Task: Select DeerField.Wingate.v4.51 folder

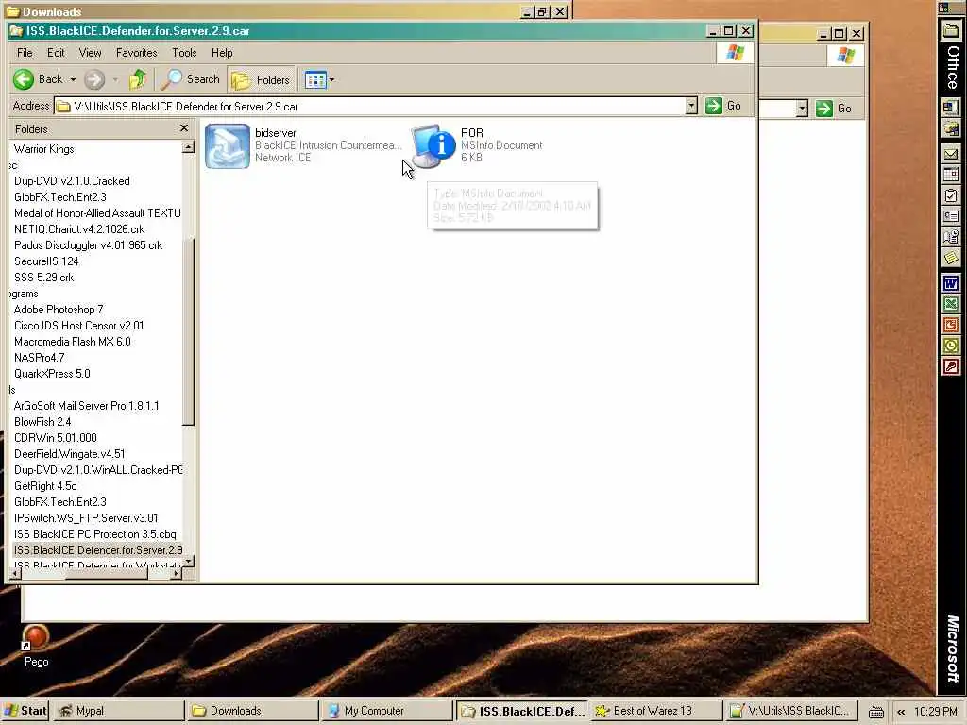Action: 69,453
